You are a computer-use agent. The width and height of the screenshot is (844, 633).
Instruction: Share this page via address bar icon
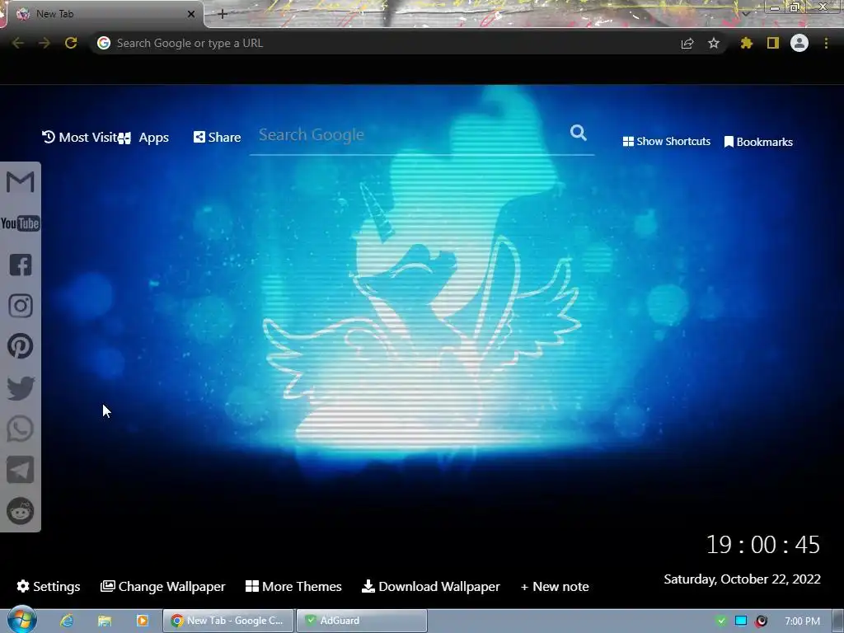[x=687, y=43]
